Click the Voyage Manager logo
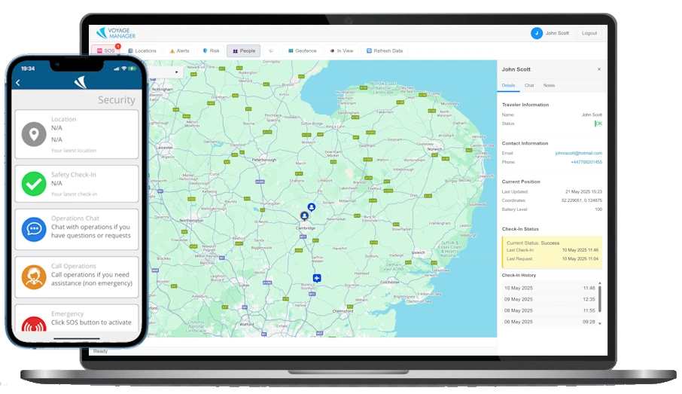Viewport: 682px width, 394px height. pos(116,33)
